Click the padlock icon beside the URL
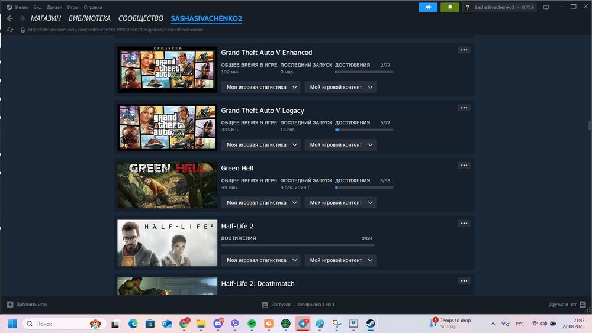Viewport: 592px width, 333px height. 22,30
